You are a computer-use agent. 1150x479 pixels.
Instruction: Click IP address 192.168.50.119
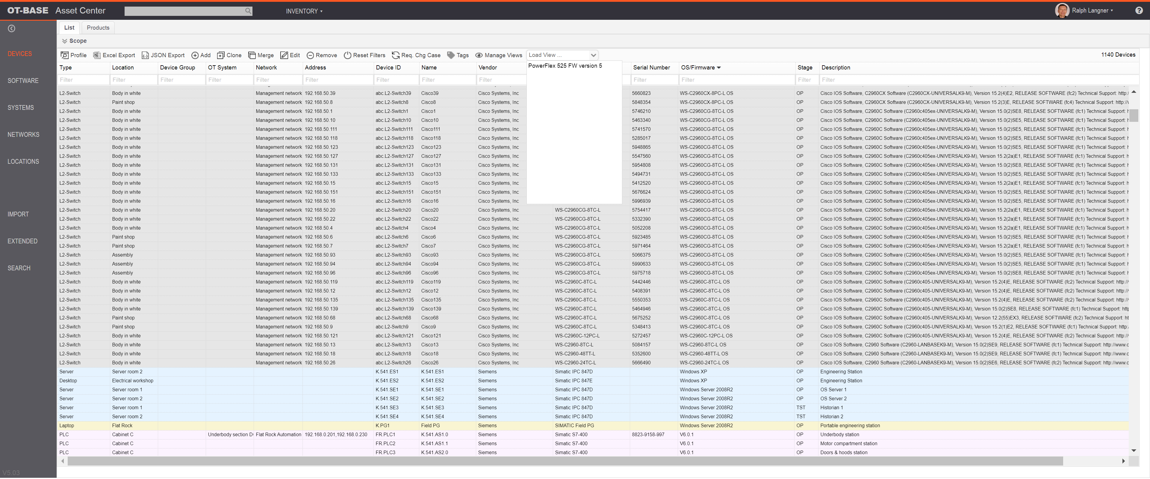tap(321, 282)
